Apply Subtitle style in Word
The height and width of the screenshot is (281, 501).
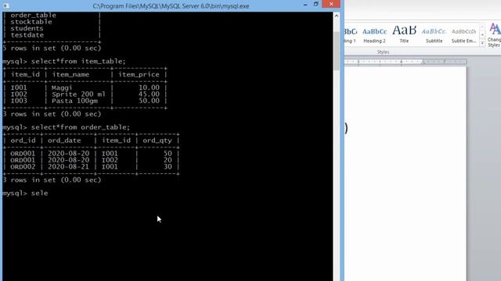pos(434,34)
